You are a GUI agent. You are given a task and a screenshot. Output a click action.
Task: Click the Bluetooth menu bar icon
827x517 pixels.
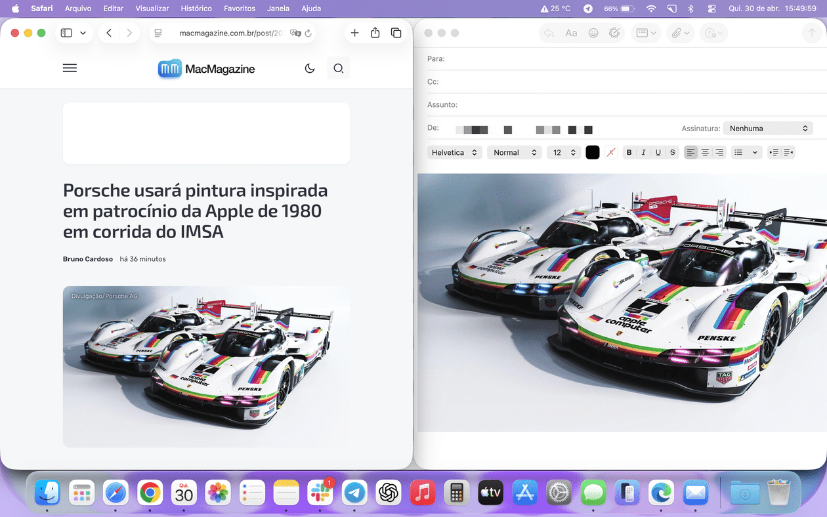pyautogui.click(x=690, y=9)
